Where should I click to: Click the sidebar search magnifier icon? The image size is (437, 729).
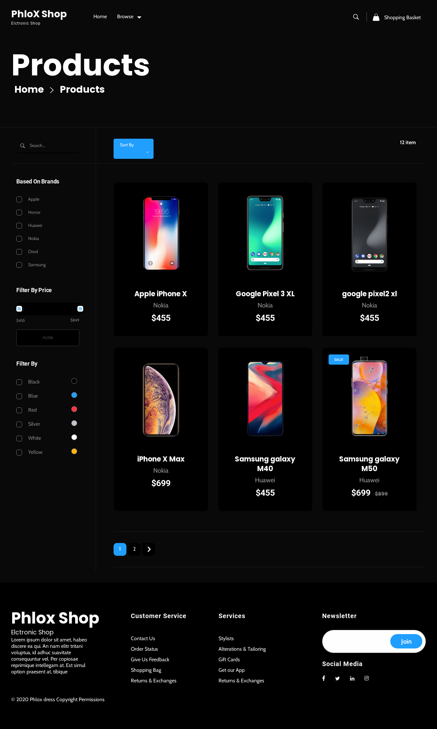pyautogui.click(x=22, y=146)
